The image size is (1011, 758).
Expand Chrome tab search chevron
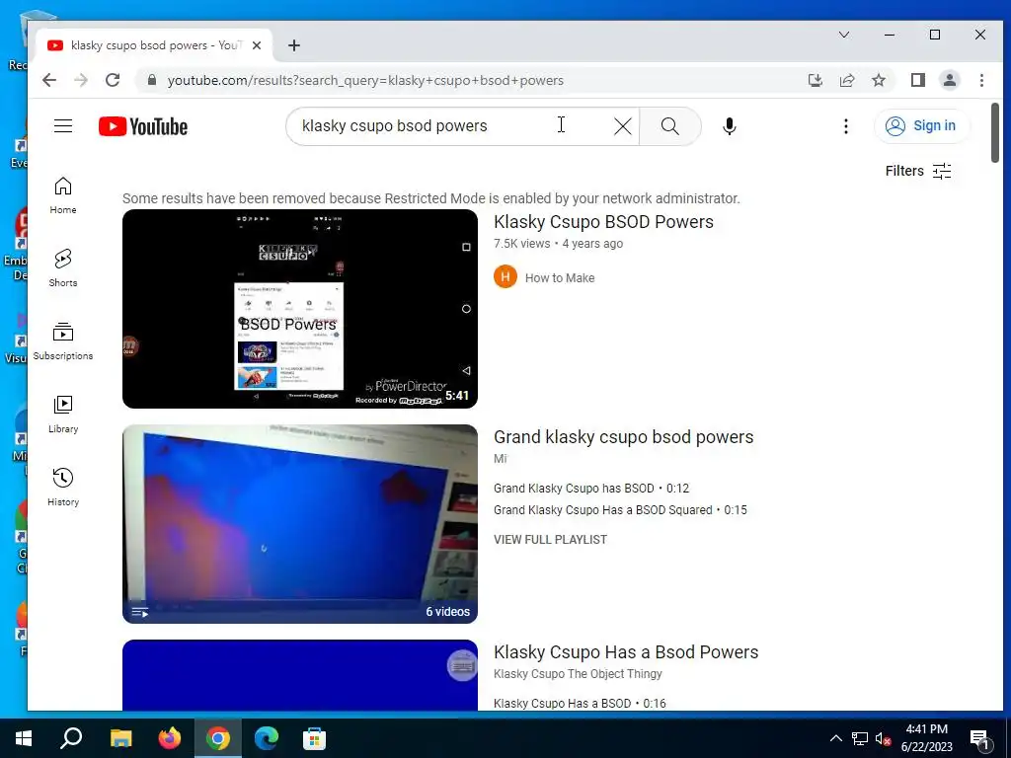(x=844, y=35)
